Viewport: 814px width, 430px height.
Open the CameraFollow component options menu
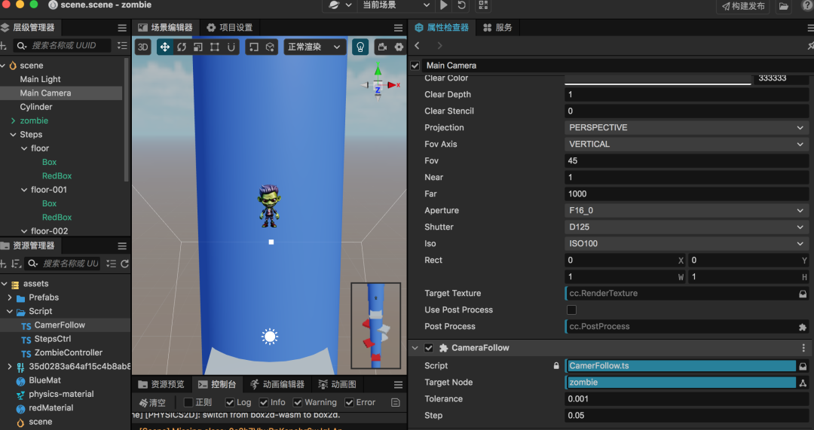tap(803, 348)
